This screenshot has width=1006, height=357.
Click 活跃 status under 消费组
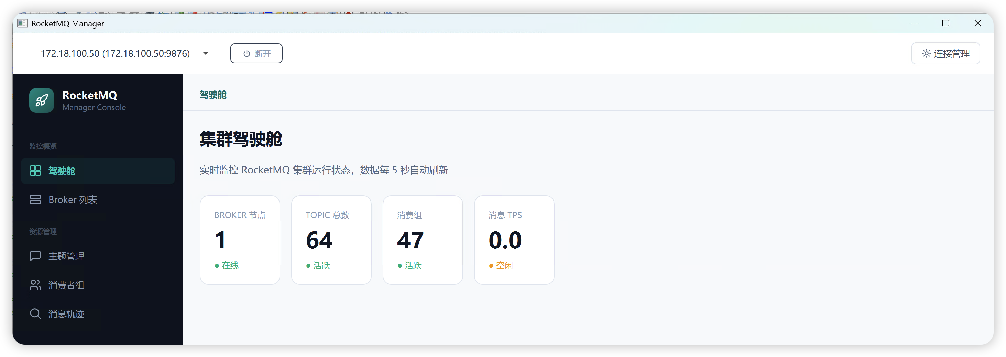(x=413, y=266)
